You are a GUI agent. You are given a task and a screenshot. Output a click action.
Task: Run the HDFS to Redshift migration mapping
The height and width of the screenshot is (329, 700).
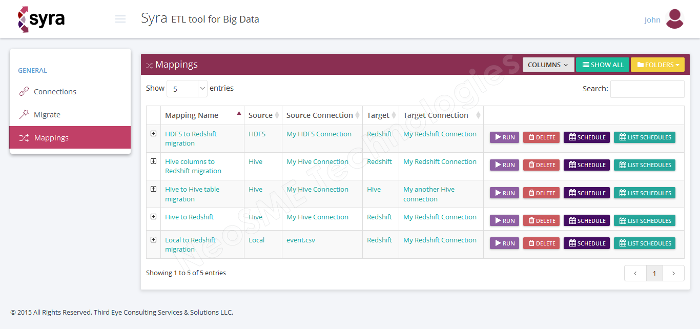coord(504,137)
